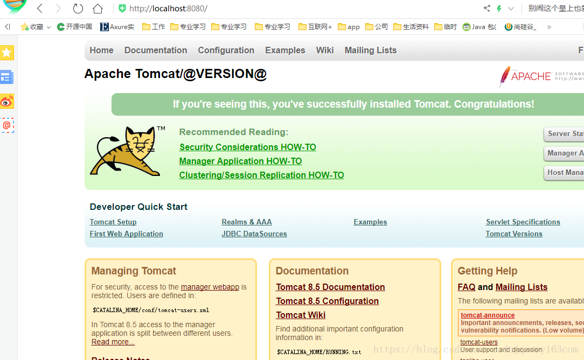Open the 工作 bookmark folder

tap(154, 27)
